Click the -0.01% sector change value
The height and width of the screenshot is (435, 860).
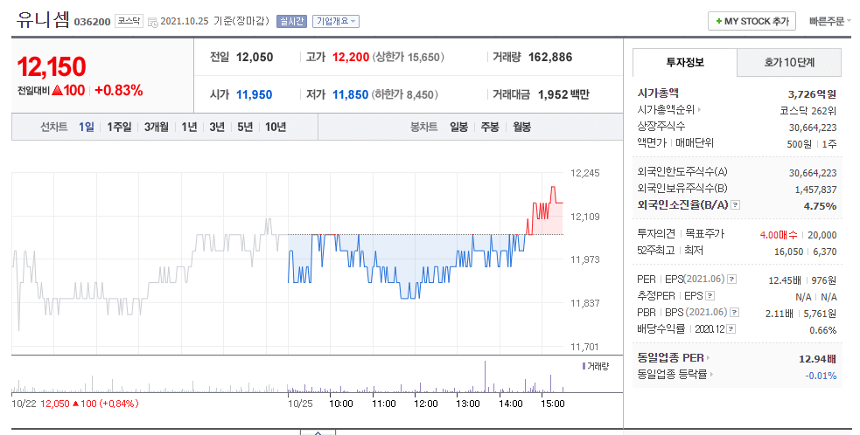[821, 376]
